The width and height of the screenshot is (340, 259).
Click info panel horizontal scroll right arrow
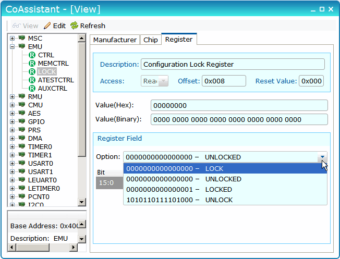click(74, 248)
